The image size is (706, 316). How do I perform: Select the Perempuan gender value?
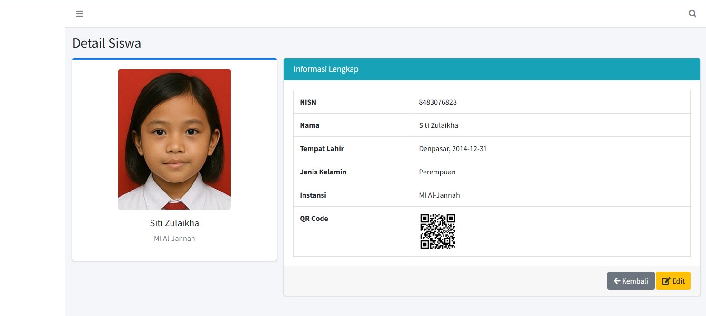click(x=437, y=172)
